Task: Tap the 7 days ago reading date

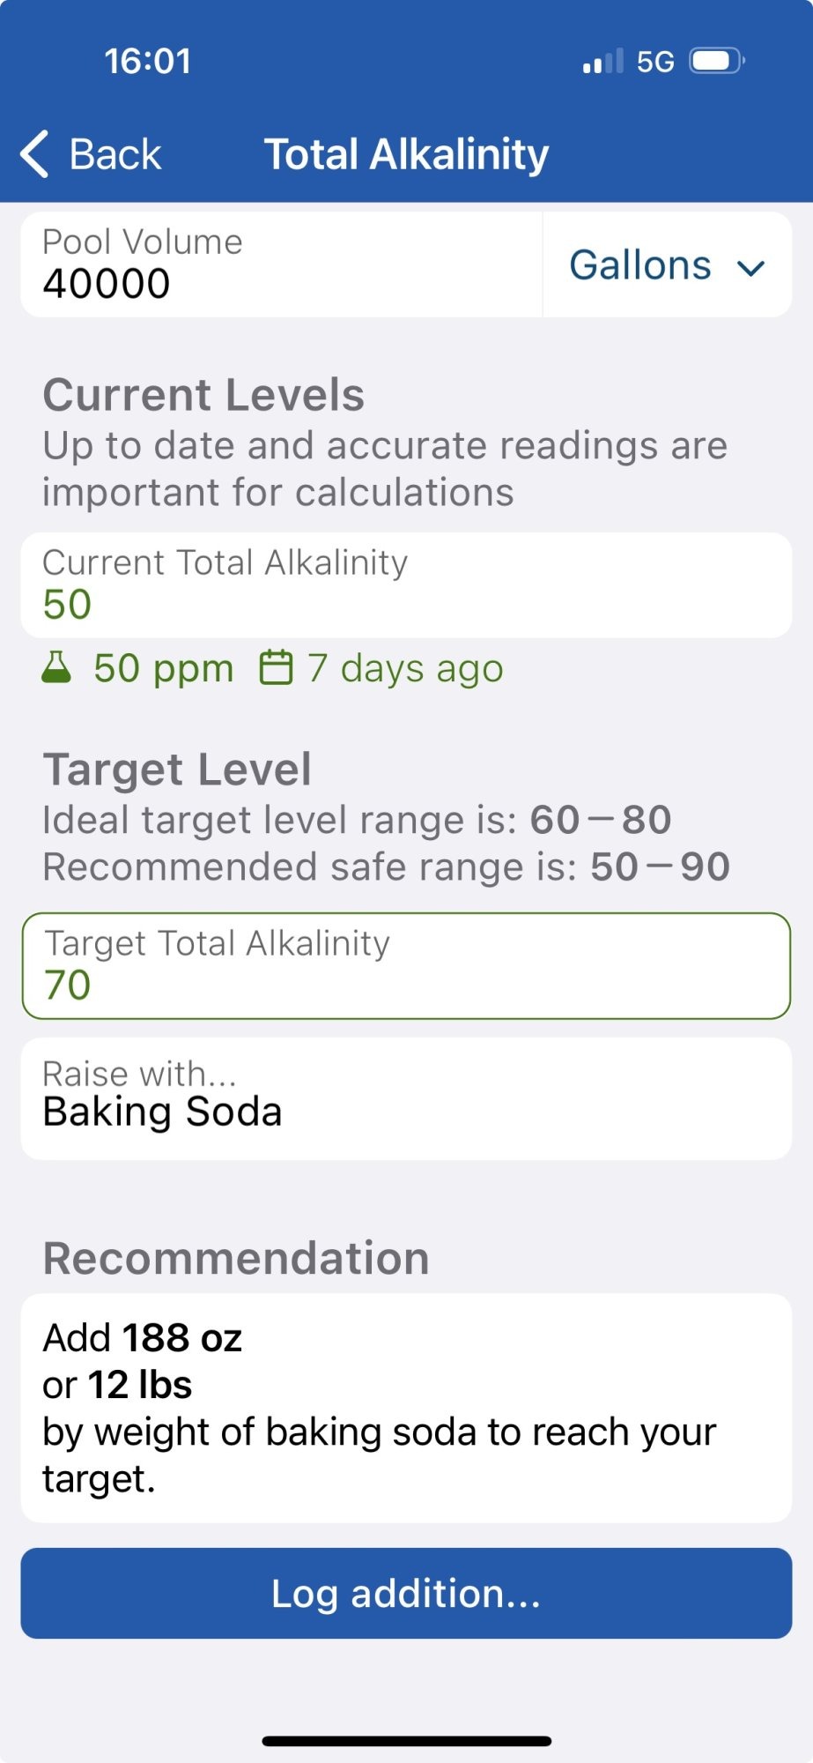Action: (405, 668)
